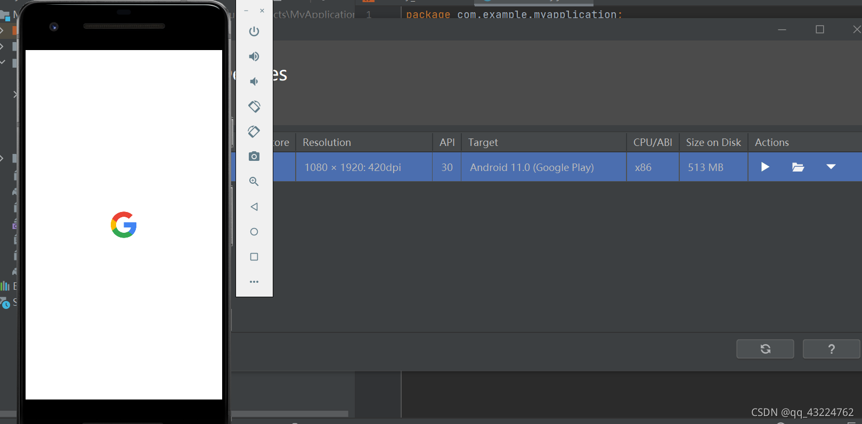Sort by the API column header

[x=447, y=142]
